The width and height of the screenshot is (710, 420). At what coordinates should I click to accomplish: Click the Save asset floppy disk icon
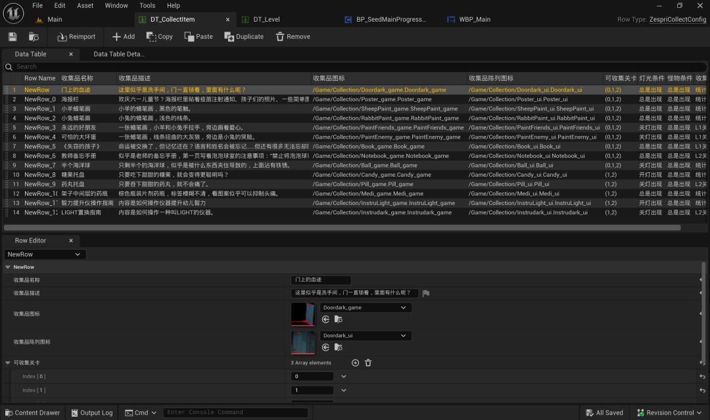(12, 37)
